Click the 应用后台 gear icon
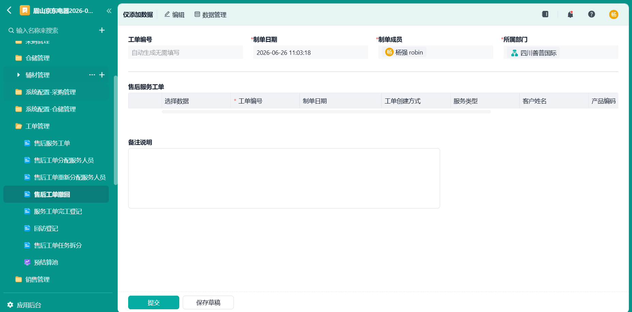The width and height of the screenshot is (632, 312). tap(10, 305)
